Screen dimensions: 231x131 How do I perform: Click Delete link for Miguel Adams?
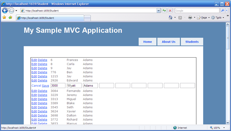[x=43, y=99]
